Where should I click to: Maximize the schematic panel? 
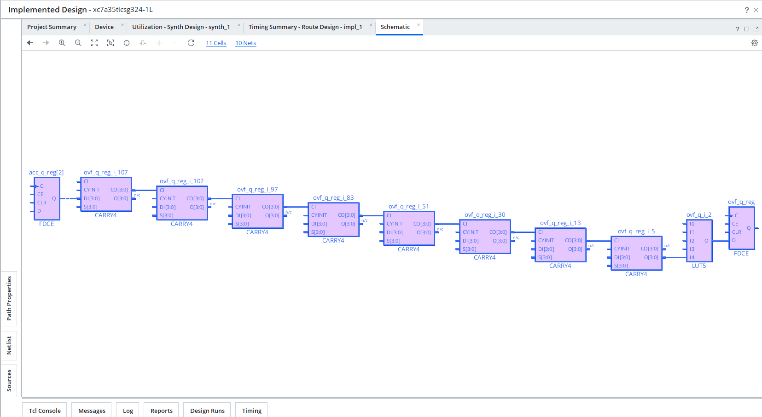click(747, 29)
